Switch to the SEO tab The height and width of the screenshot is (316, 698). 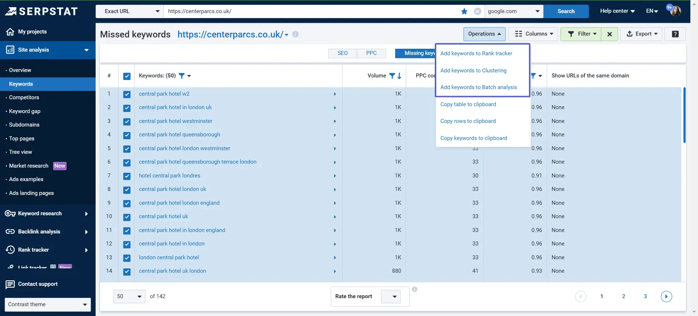[342, 53]
